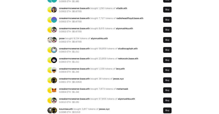
Task: Open metamask fox avatar icon
Action: point(54,90)
